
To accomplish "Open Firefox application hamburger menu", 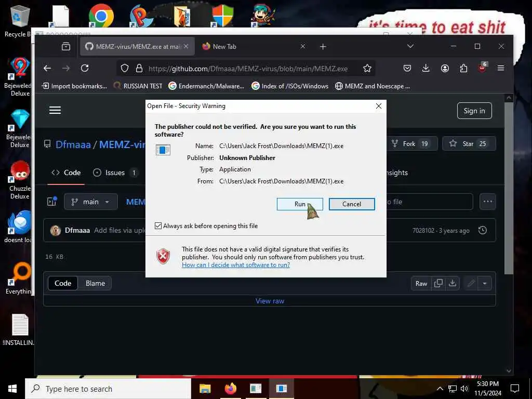I will pyautogui.click(x=501, y=68).
